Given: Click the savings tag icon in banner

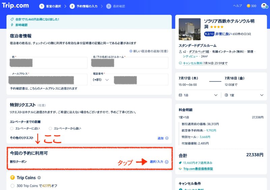Looking at the screenshot, I should 12,20.
